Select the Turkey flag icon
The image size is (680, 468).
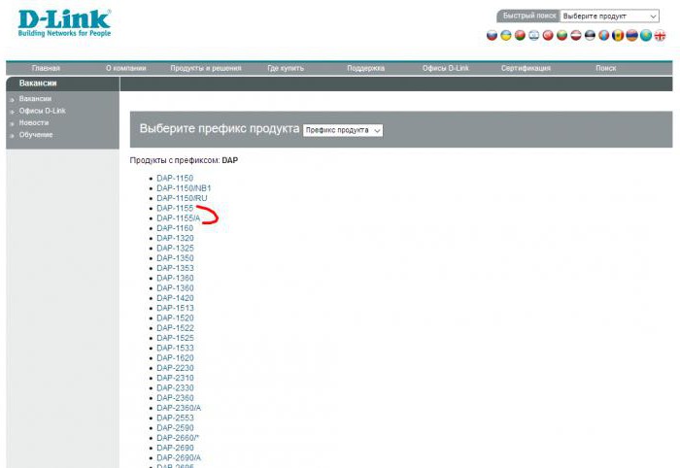click(x=548, y=36)
